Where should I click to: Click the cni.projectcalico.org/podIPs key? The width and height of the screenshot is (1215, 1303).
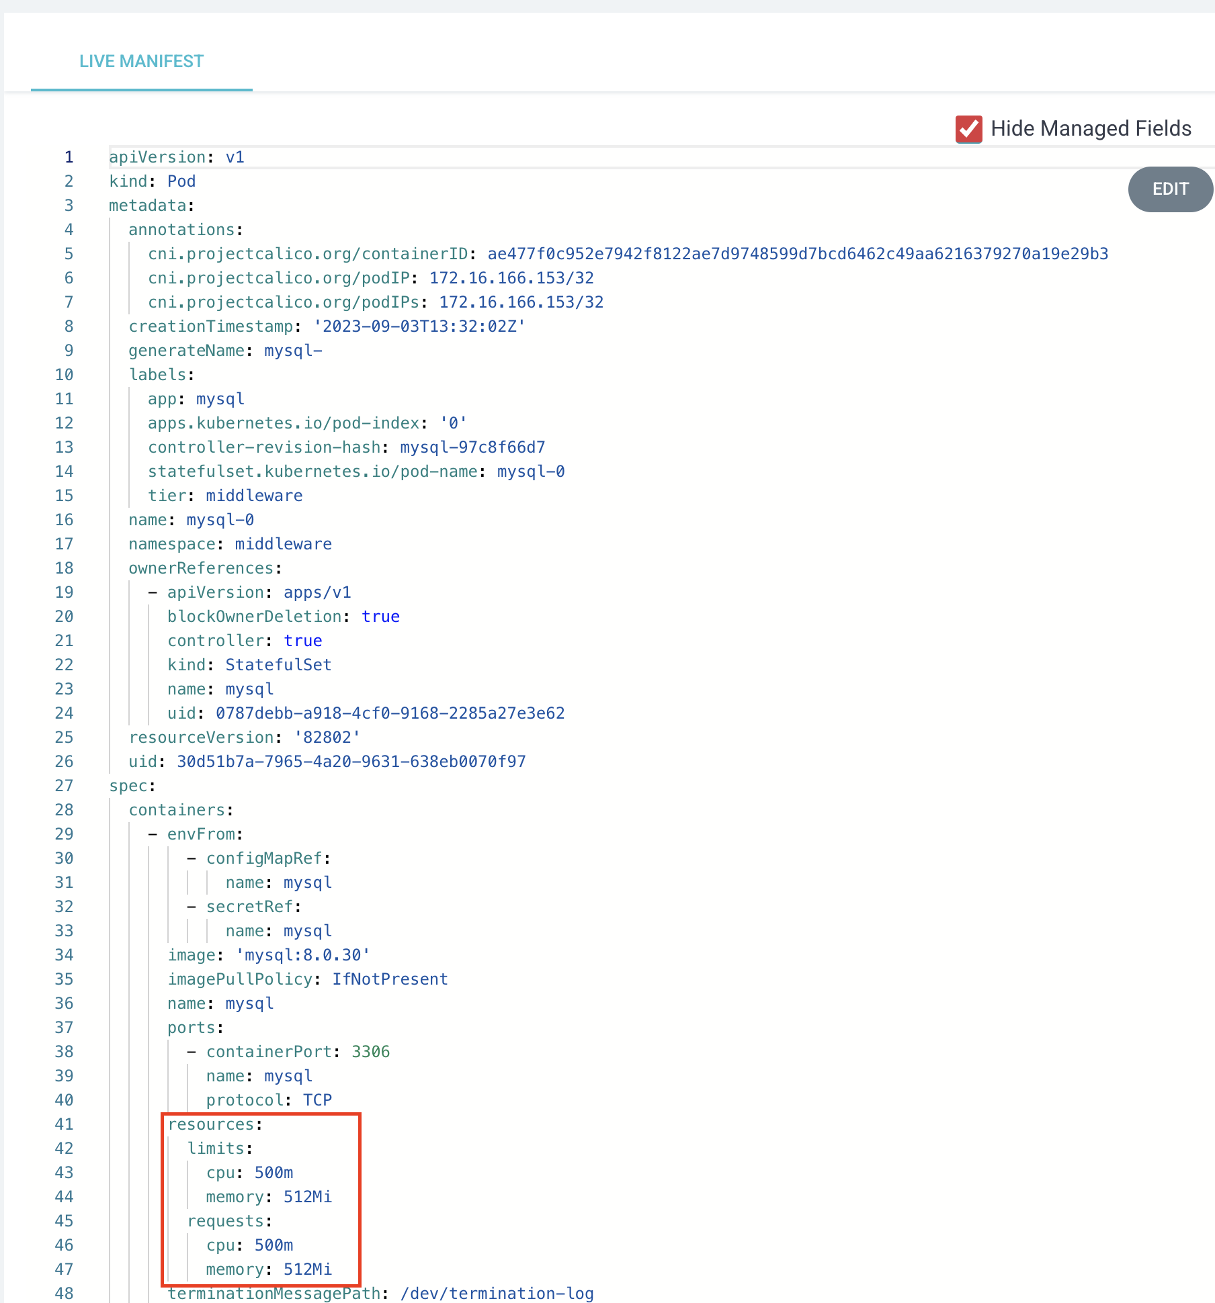tap(285, 302)
